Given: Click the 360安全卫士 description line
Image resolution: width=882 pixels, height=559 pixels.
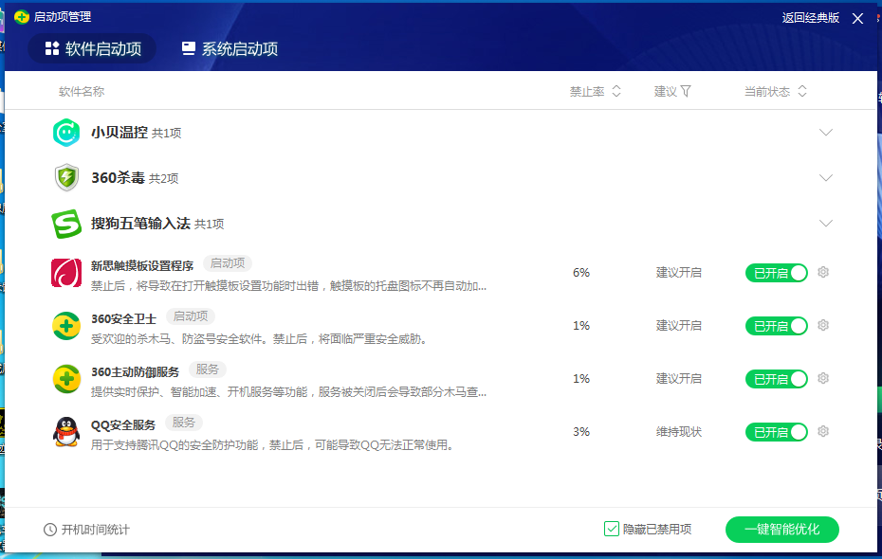Looking at the screenshot, I should point(259,339).
